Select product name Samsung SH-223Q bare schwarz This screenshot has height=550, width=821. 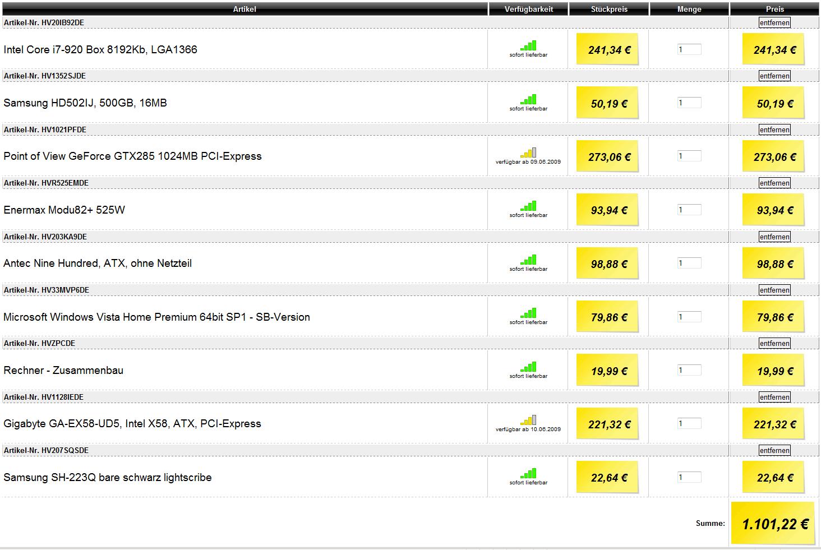[x=108, y=477]
